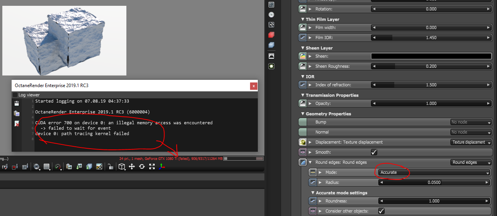
Task: Click the red cube icon in the sidebar
Action: click(x=271, y=35)
